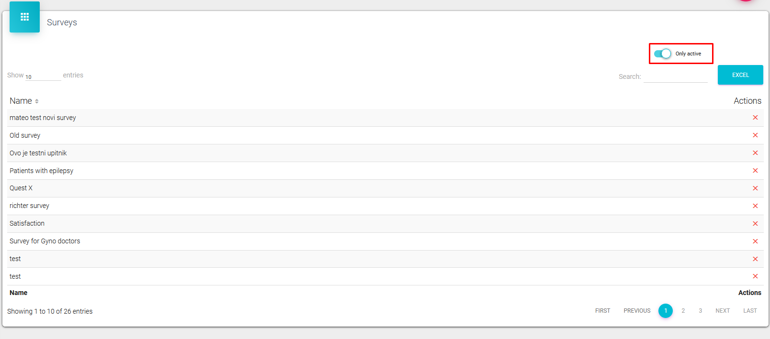Remove the 'Patients with epilepsy' survey
770x339 pixels.
click(x=755, y=171)
